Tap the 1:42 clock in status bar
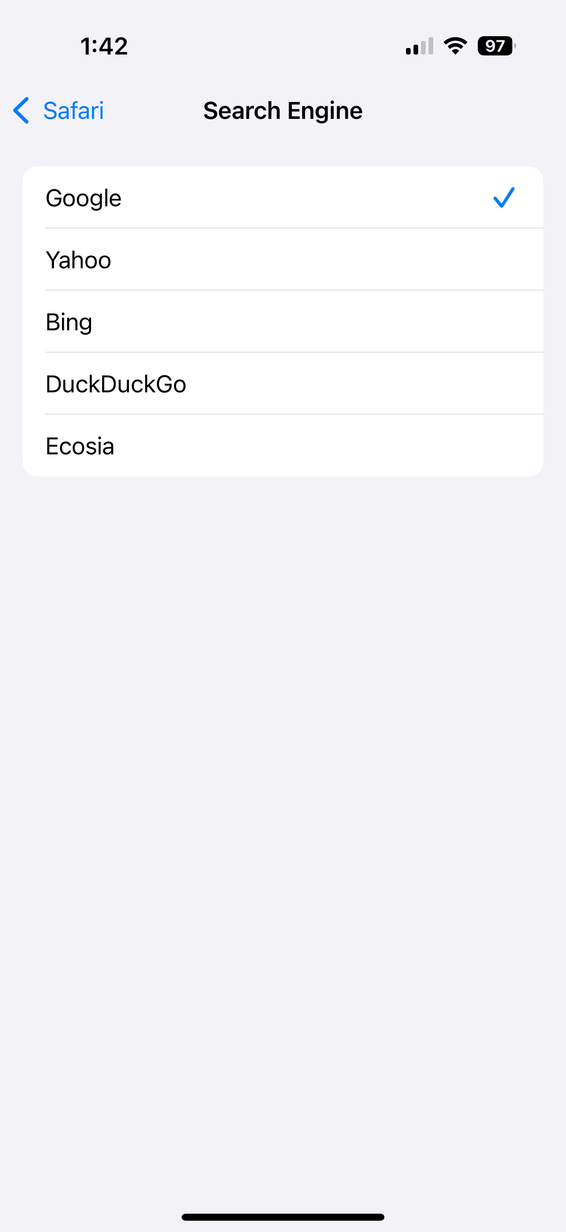This screenshot has height=1232, width=566. [x=104, y=47]
